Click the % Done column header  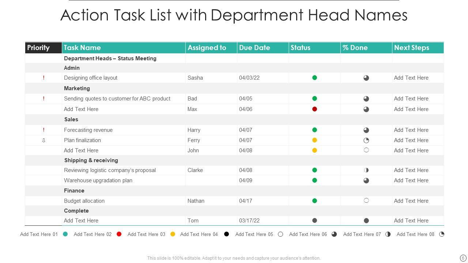pyautogui.click(x=366, y=48)
